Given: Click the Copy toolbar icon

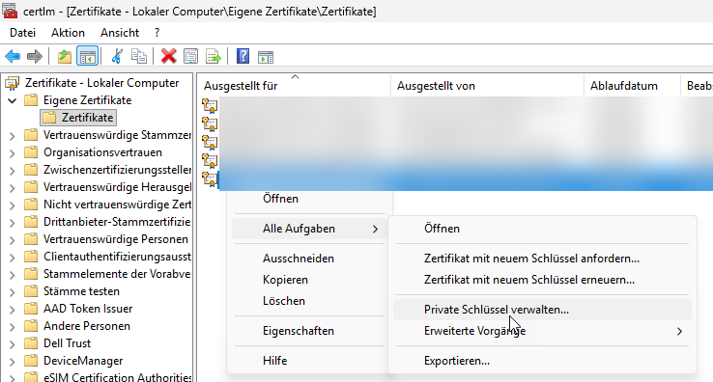Looking at the screenshot, I should pos(139,56).
